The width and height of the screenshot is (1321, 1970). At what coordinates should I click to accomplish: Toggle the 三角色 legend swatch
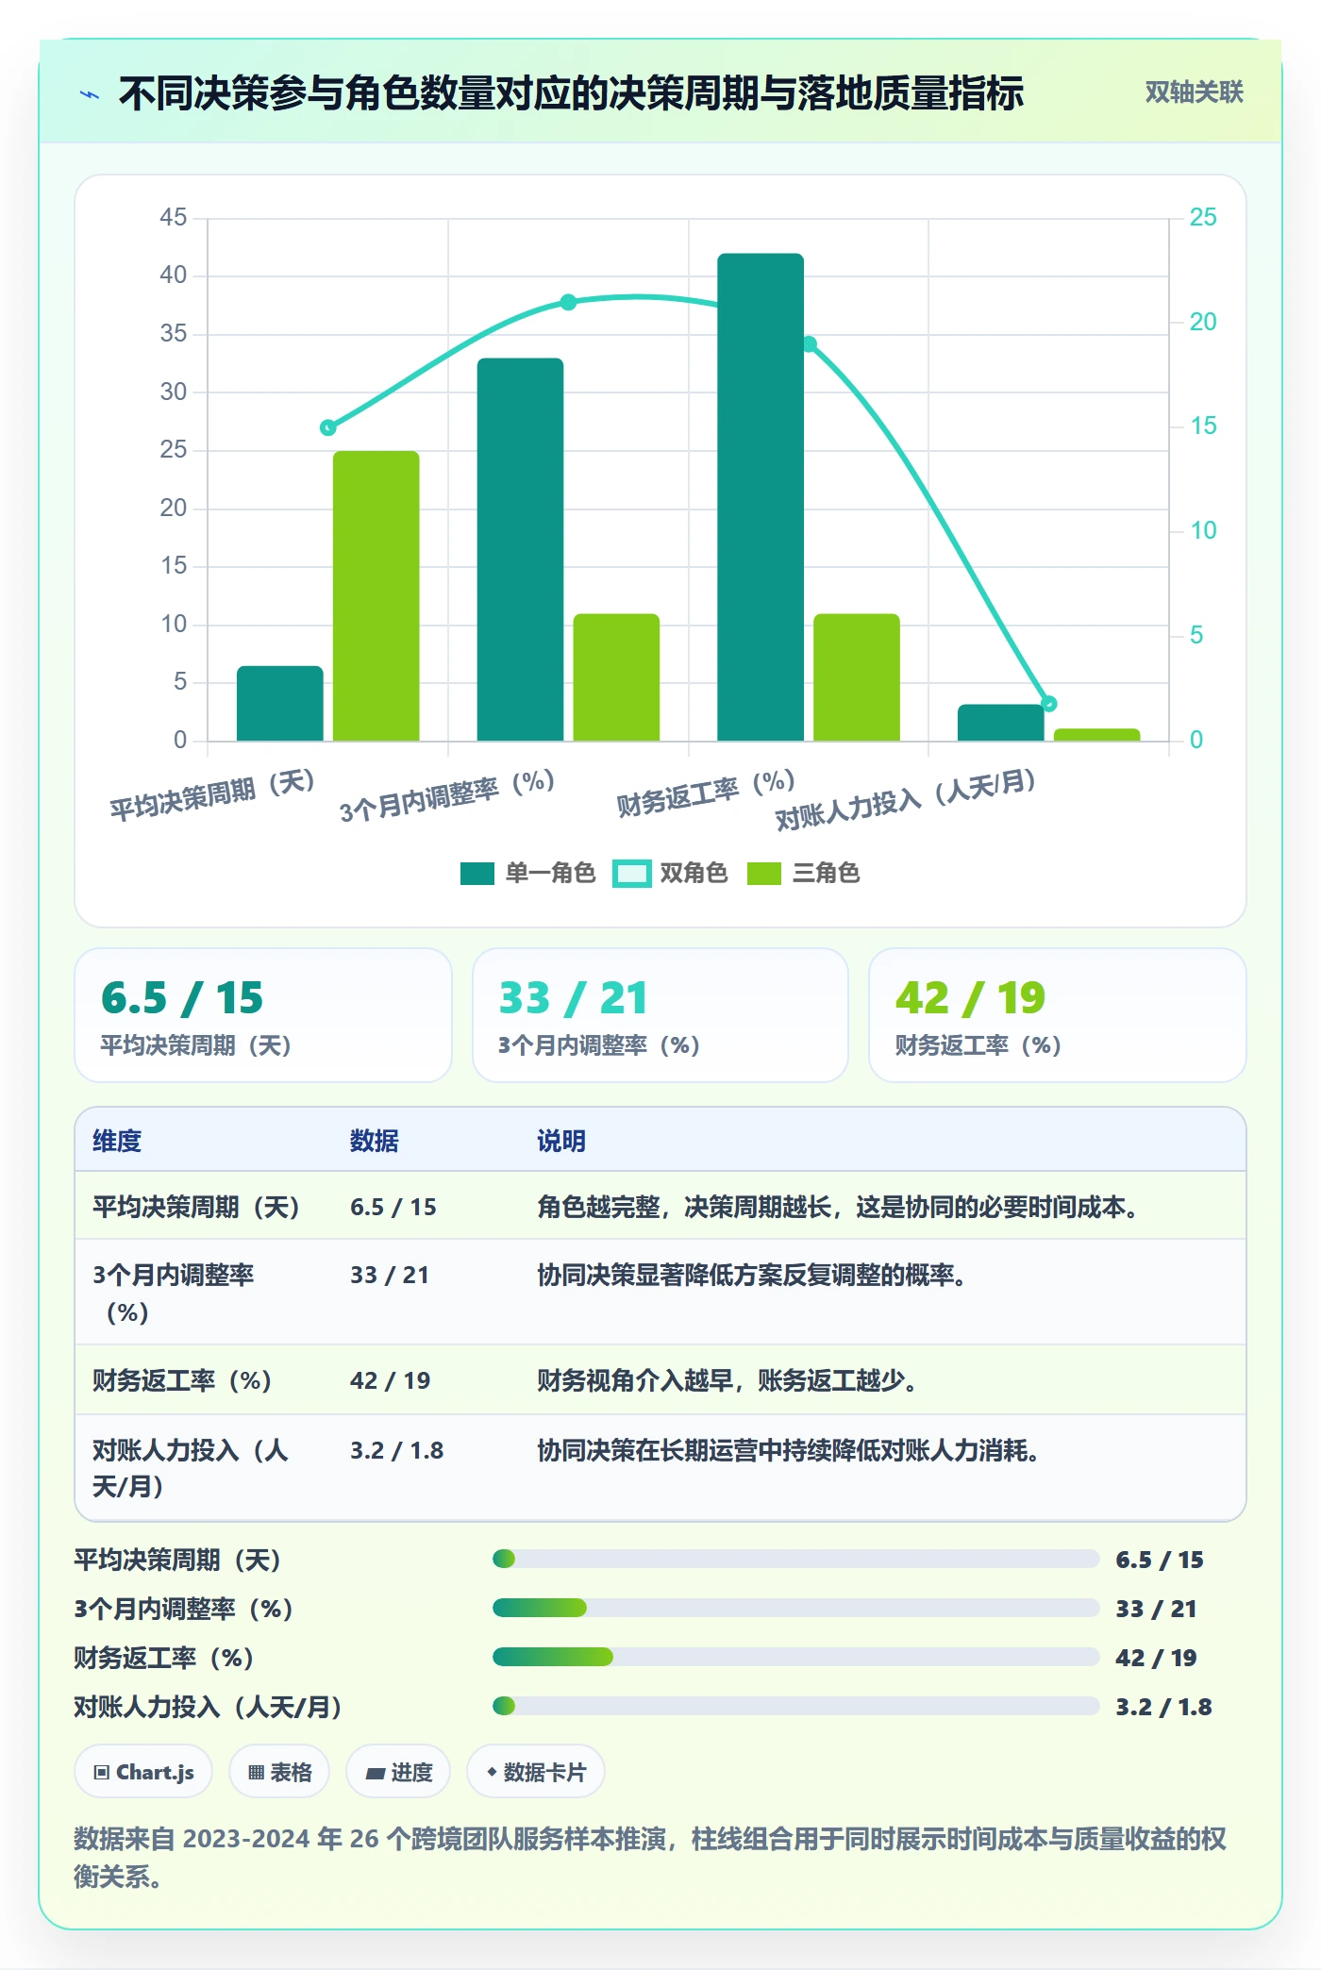763,874
